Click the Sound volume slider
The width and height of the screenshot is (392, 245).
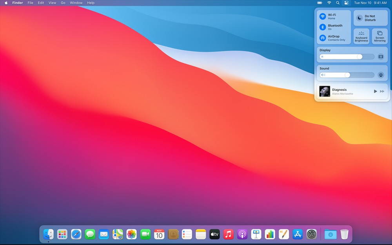347,75
